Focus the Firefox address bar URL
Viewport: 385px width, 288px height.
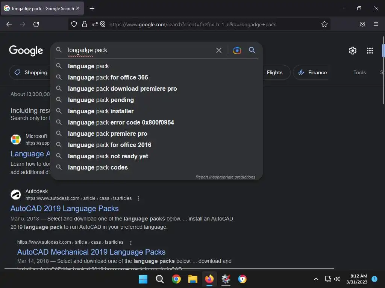[x=193, y=24]
